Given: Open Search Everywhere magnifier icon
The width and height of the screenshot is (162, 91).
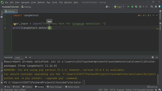Looking at the screenshot, I should (152, 7).
